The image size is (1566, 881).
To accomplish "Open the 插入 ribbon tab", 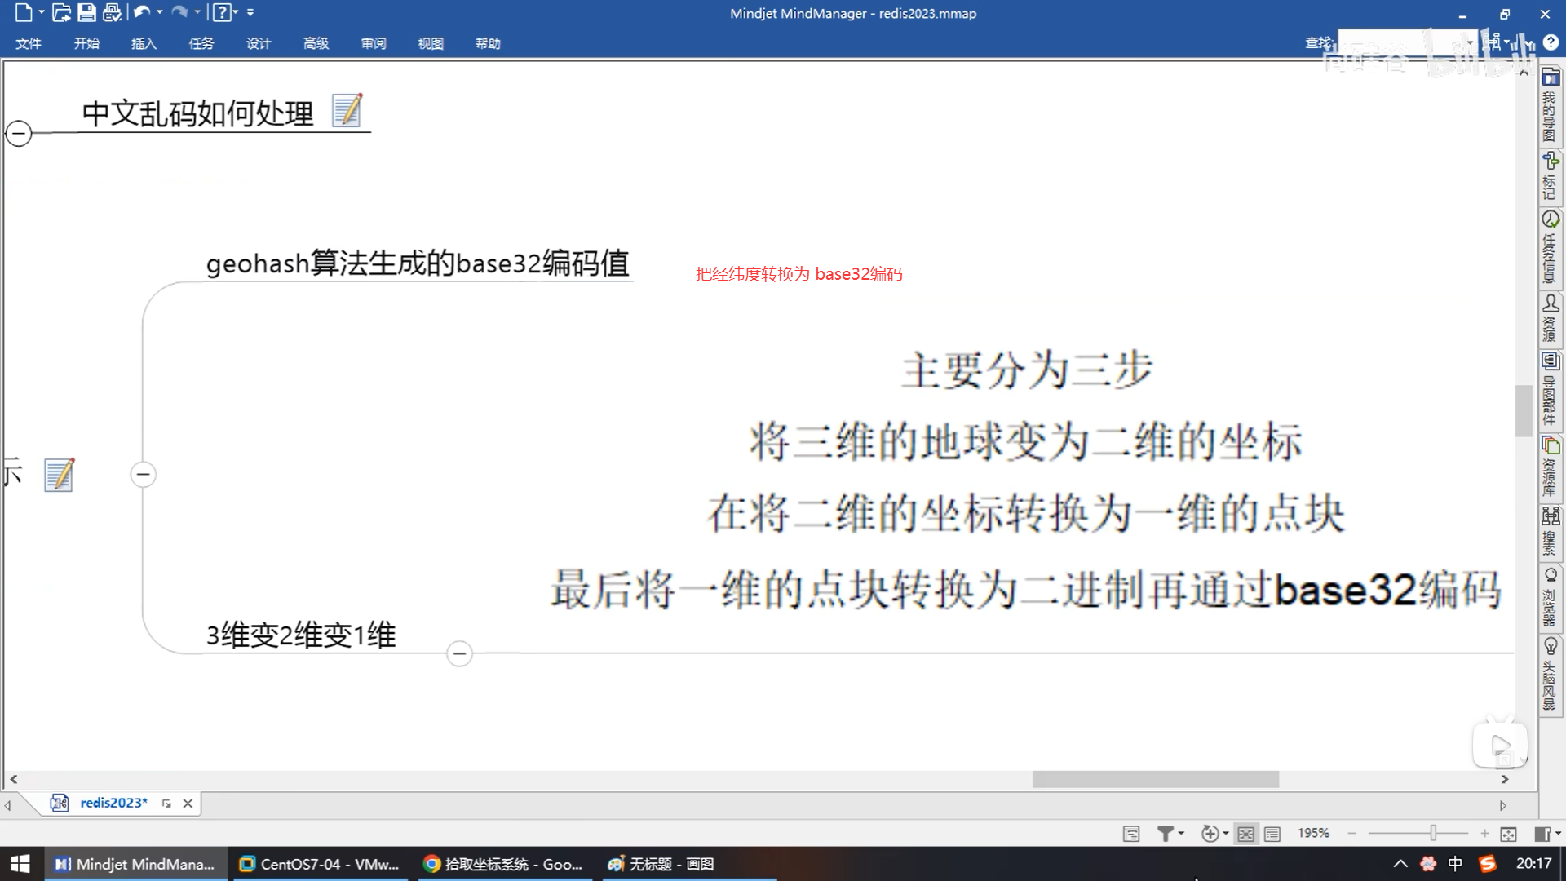I will pos(144,43).
